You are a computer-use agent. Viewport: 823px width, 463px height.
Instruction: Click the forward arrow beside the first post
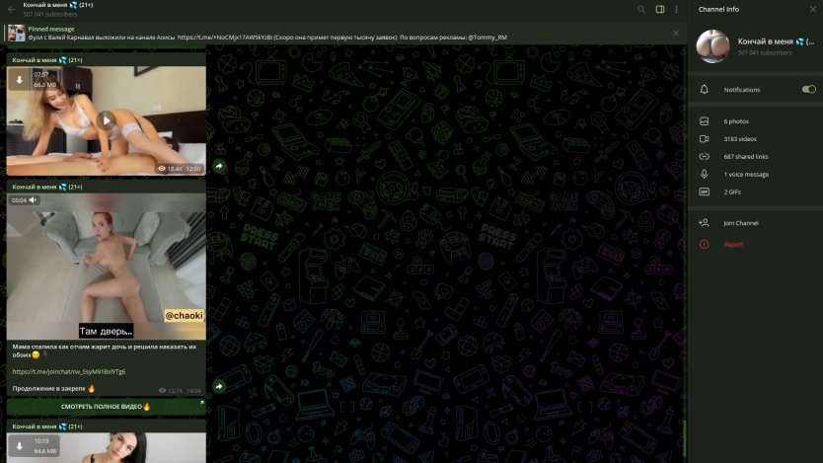click(x=219, y=166)
